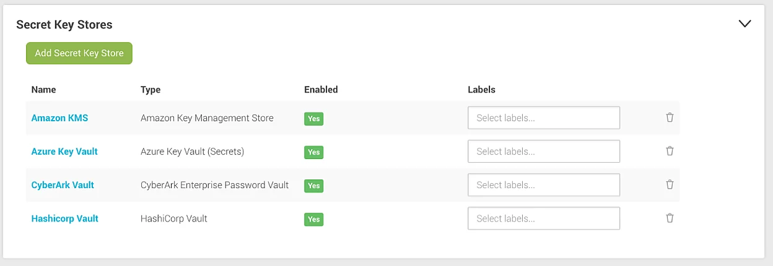Toggle Azure Key Vault enabled status
773x266 pixels.
[314, 152]
